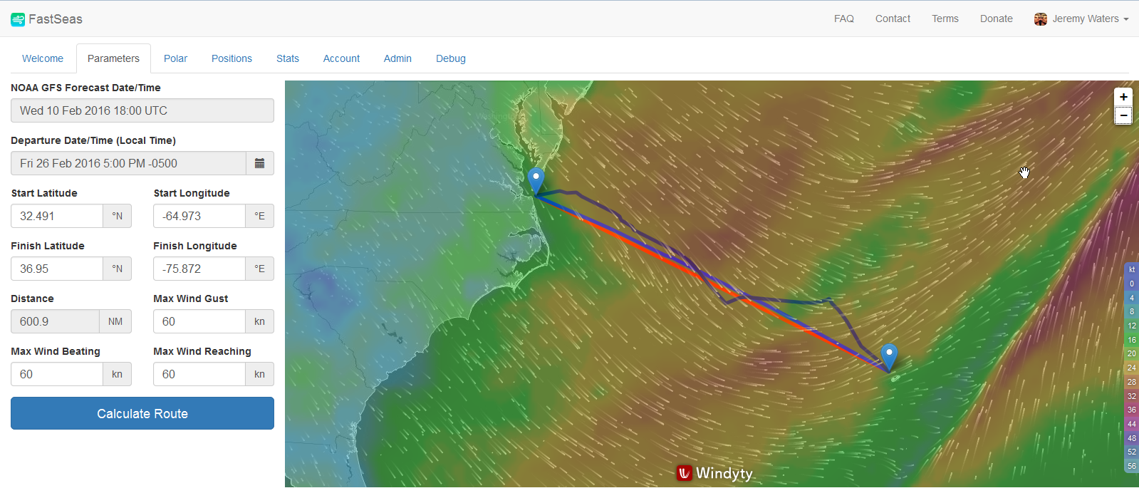Screen dimensions: 1139x493
Task: Click the Departure Date/Time (Local Time) label
Action: coord(93,140)
